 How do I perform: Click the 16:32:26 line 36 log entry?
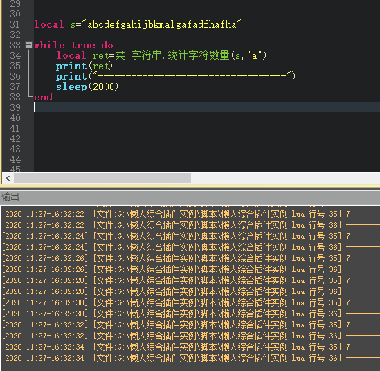(191, 269)
